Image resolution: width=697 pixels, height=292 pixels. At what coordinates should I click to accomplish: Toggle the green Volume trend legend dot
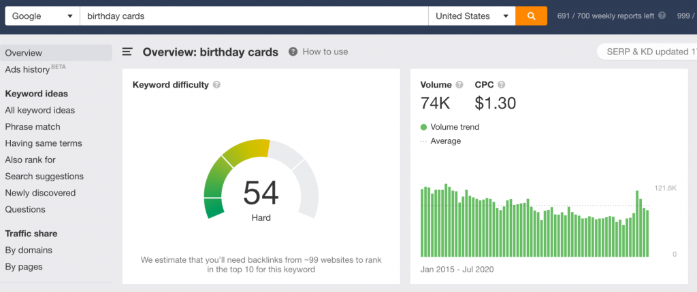click(x=423, y=128)
